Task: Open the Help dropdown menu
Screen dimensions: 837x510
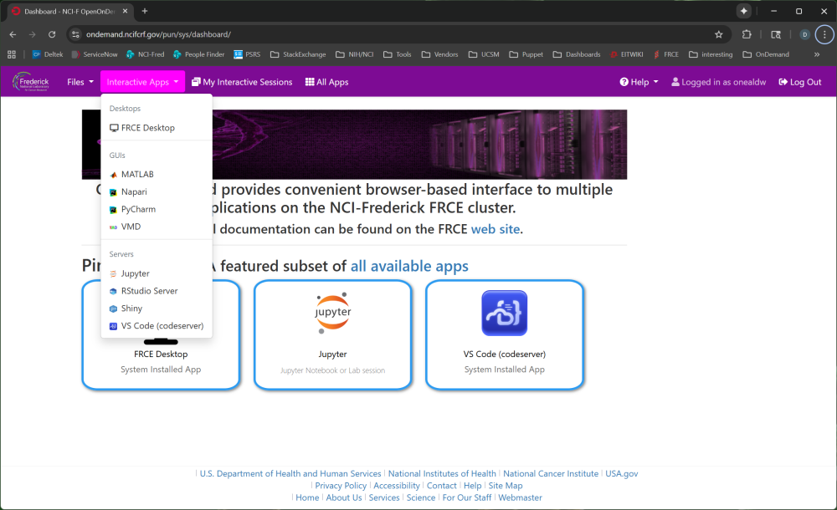Action: click(x=639, y=82)
